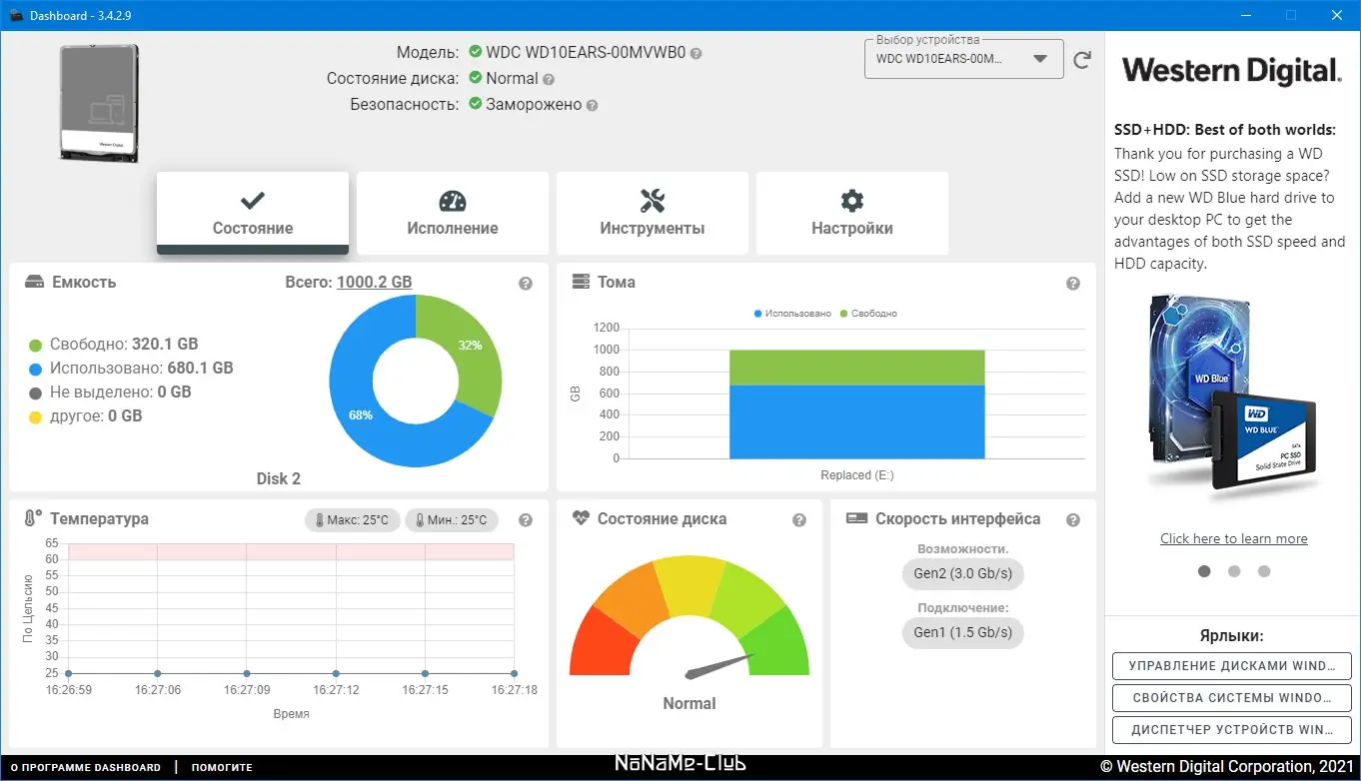The image size is (1361, 781).
Task: Click the total capacity 1000.2 GB value
Action: point(375,283)
